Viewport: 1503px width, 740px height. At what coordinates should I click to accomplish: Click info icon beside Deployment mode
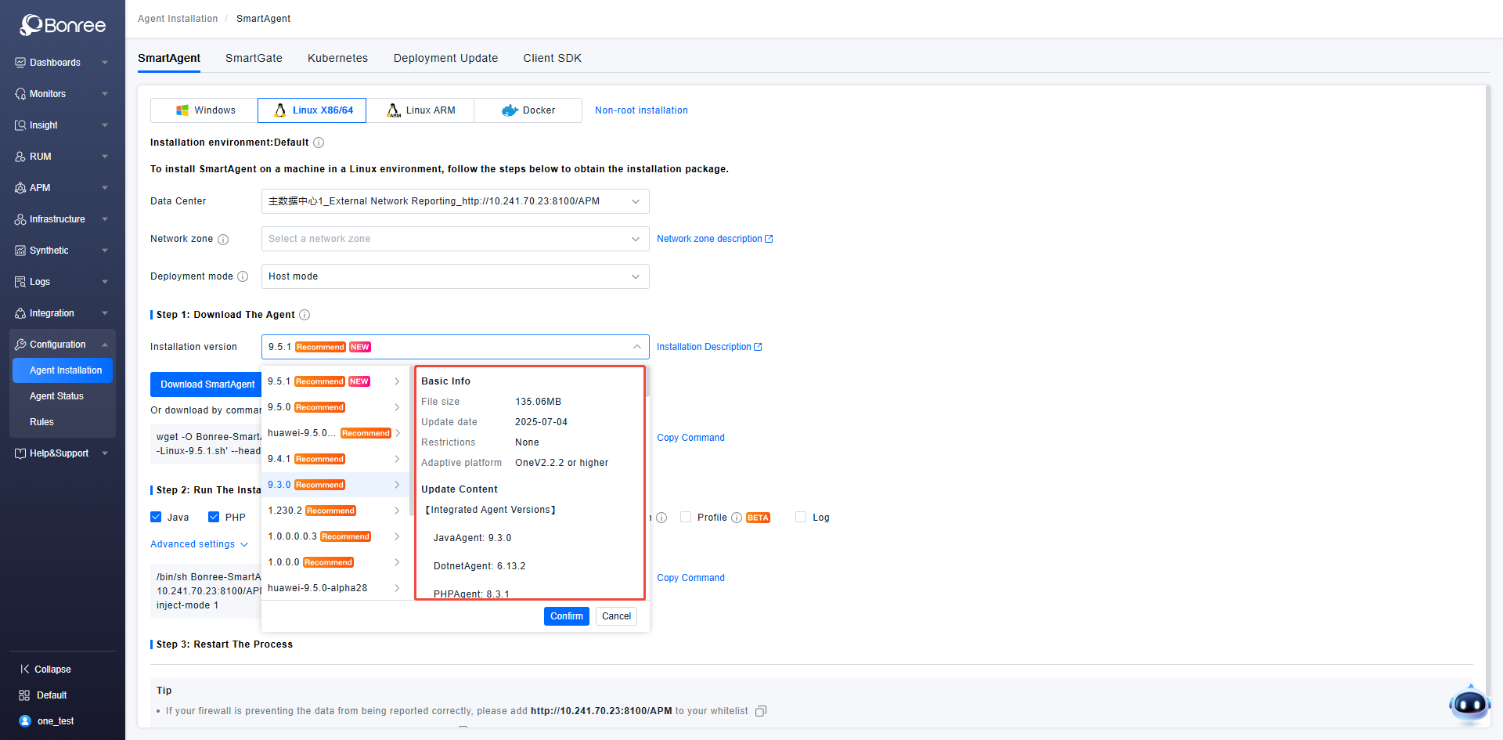[243, 276]
